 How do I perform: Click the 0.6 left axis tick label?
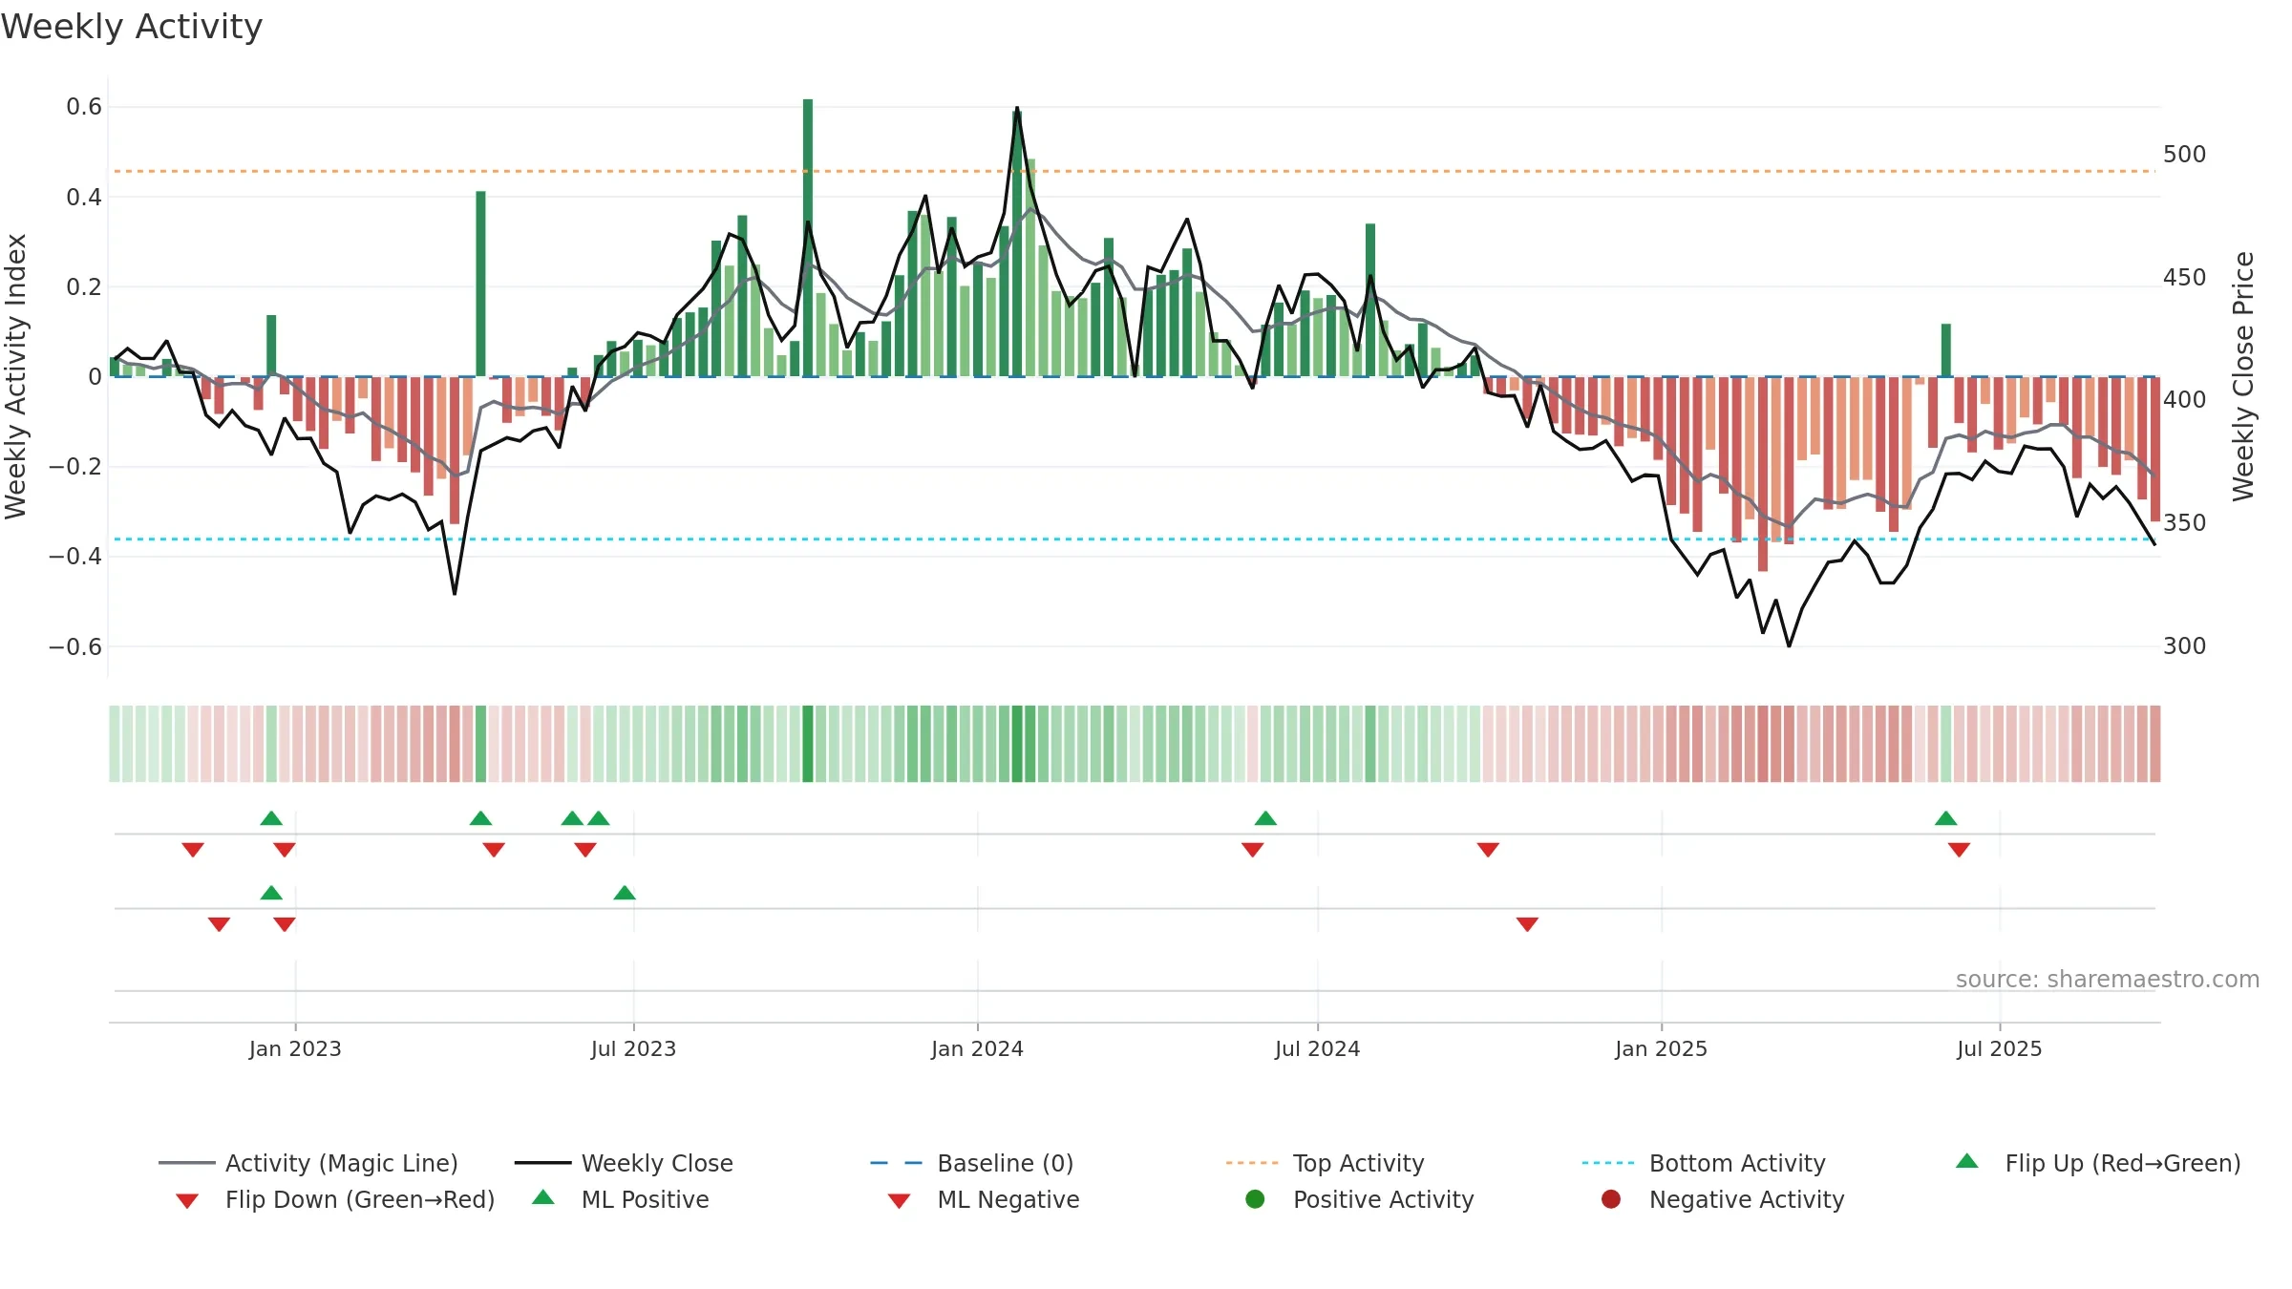(x=84, y=107)
